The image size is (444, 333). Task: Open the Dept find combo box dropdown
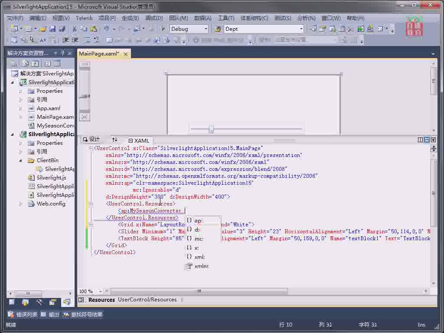[x=301, y=29]
